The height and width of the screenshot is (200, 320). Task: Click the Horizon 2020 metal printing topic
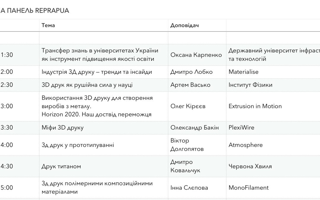97,106
